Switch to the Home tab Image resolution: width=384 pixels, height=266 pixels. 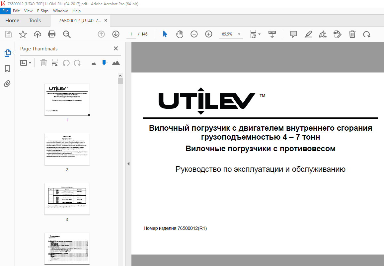click(12, 21)
